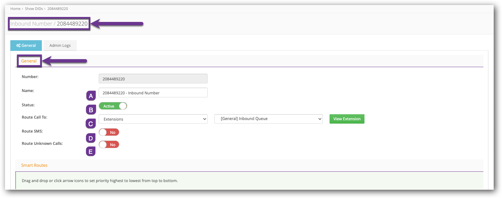Click the Route SMS label
The image size is (502, 198).
pos(32,131)
